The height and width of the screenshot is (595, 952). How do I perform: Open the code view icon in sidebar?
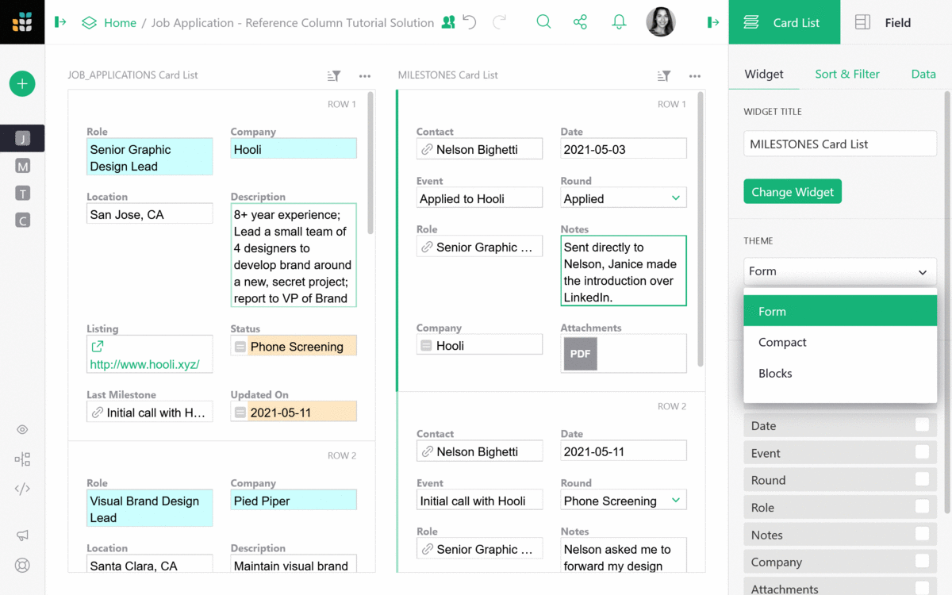point(22,489)
